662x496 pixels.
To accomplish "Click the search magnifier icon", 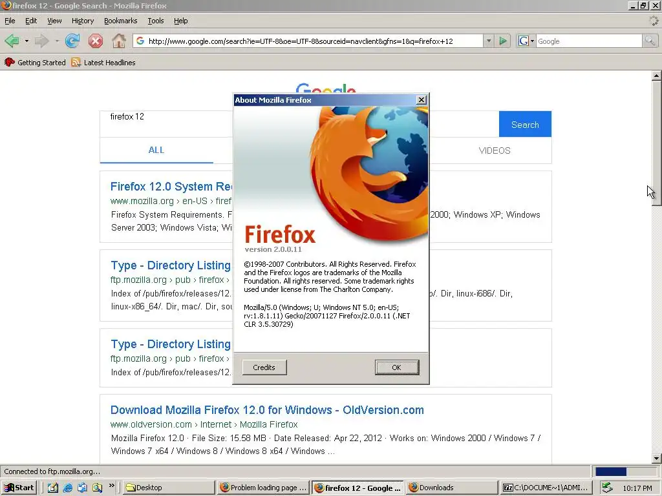I will click(650, 41).
